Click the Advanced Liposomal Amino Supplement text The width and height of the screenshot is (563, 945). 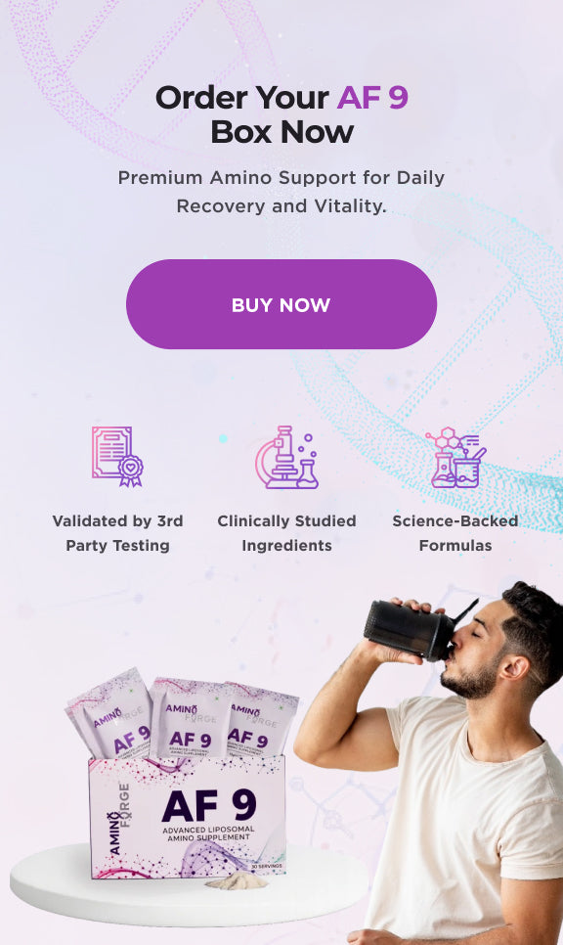click(x=208, y=833)
